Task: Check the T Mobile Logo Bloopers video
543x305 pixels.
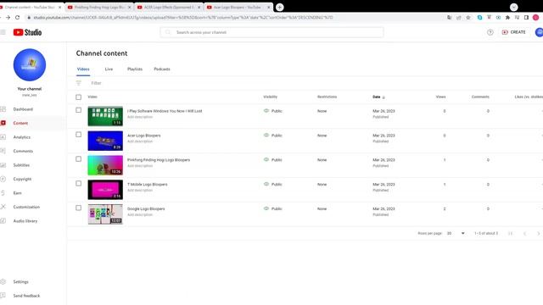Action: 79,183
